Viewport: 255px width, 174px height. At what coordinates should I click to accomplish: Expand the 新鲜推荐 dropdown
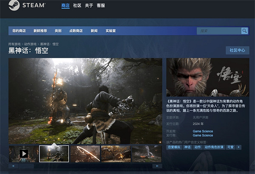[40, 31]
